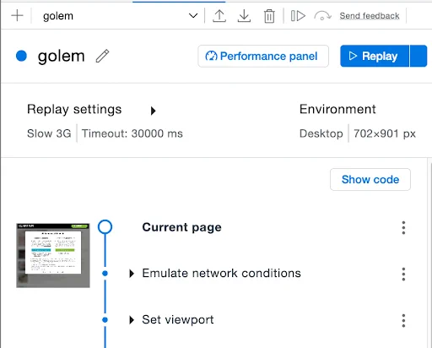Click the step over replay icon
The height and width of the screenshot is (348, 432).
click(x=322, y=16)
